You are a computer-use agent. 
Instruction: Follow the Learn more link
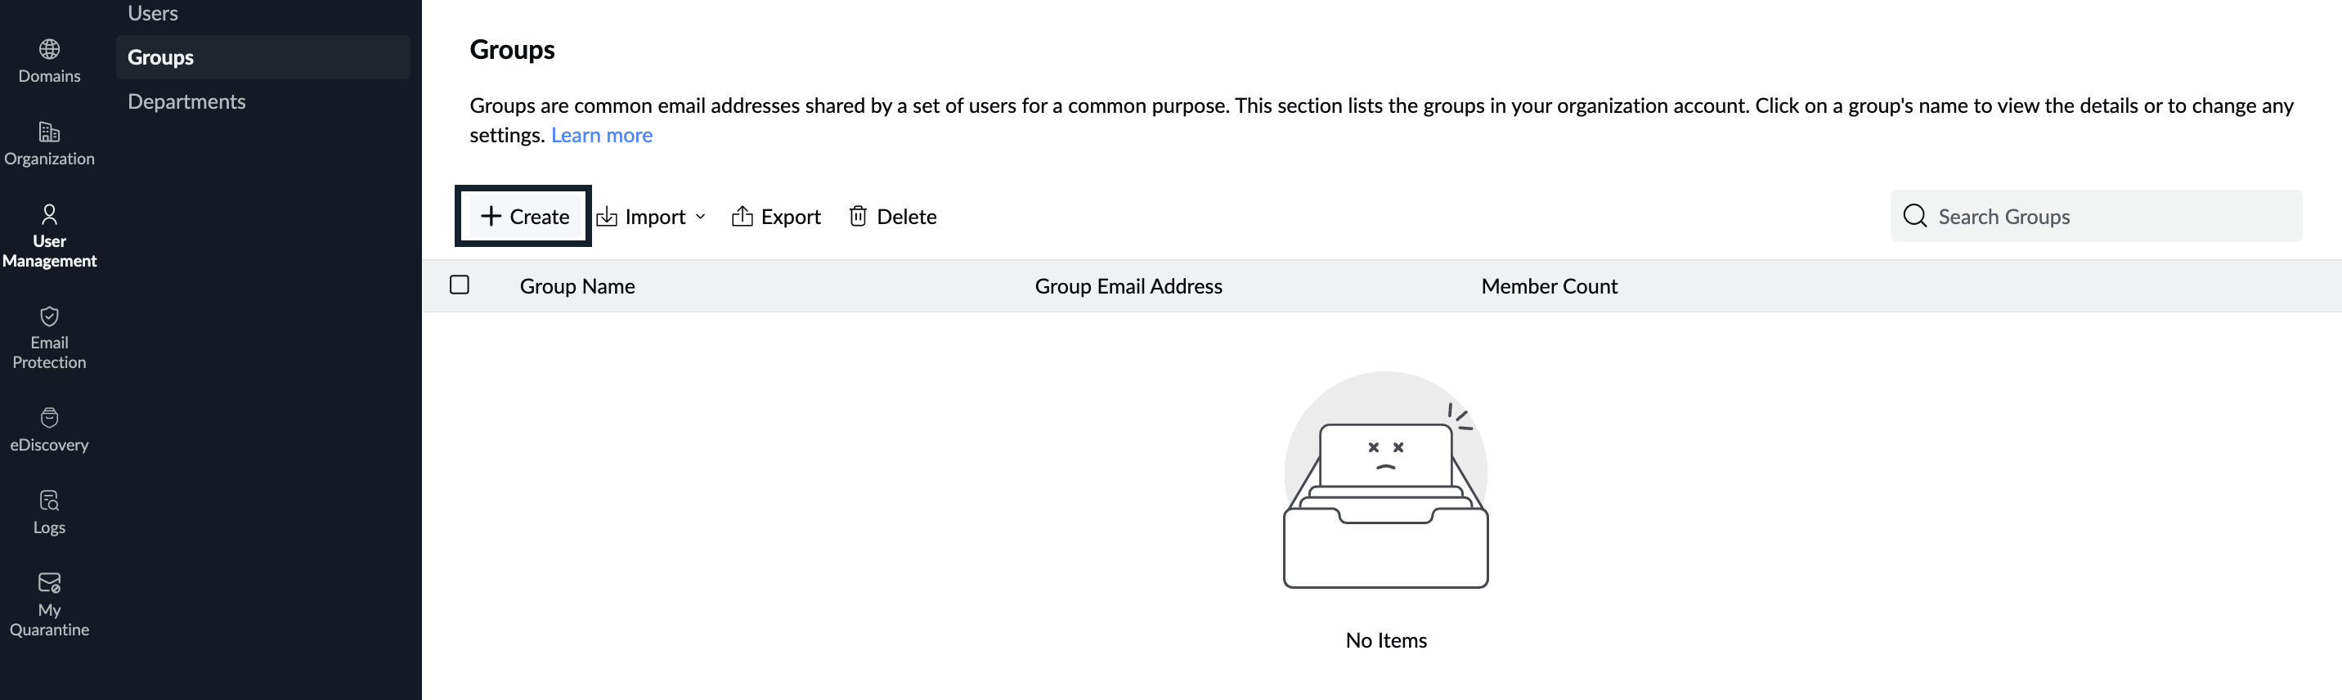tap(601, 136)
